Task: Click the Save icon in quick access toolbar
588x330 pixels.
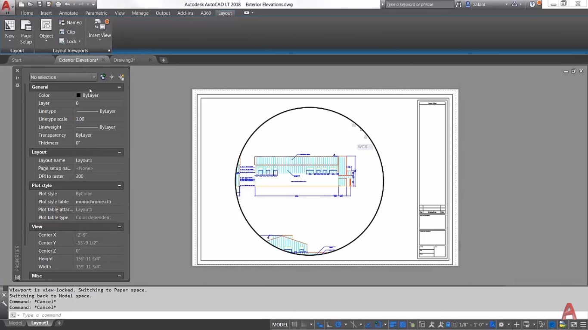Action: [x=40, y=4]
